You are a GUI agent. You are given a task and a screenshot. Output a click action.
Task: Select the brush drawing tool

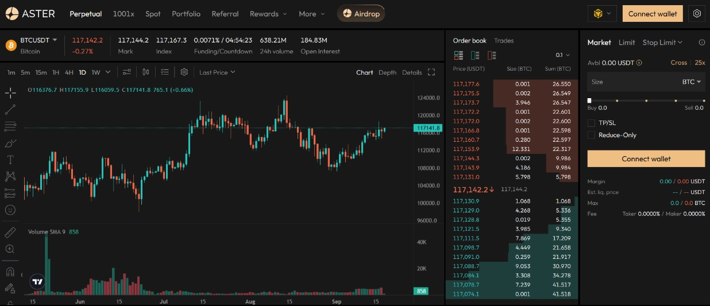tap(10, 143)
